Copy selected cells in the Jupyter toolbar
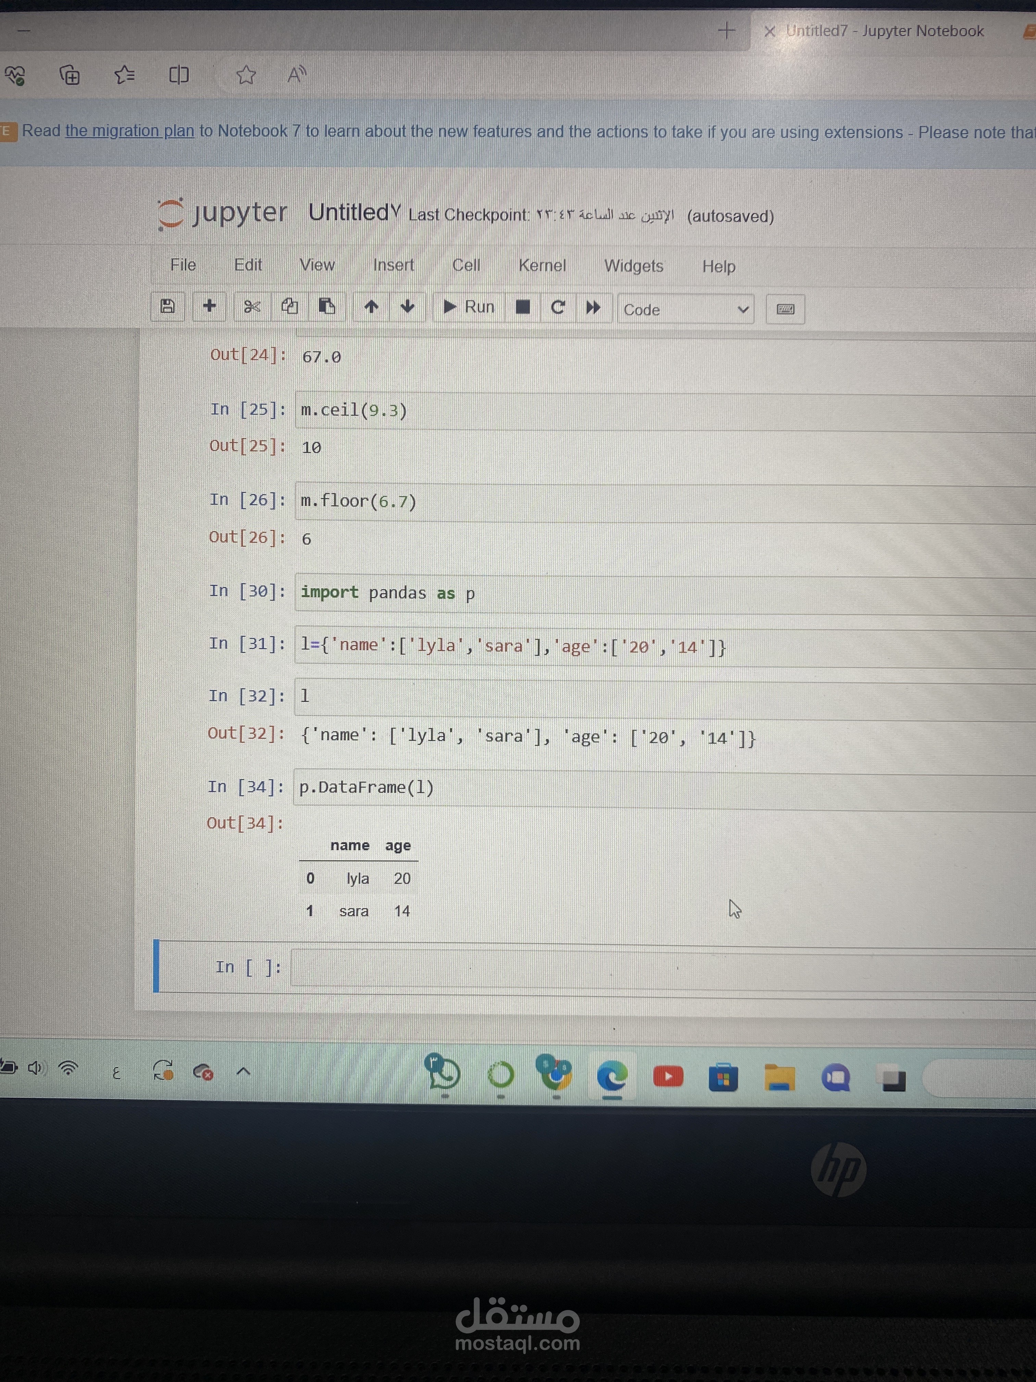This screenshot has width=1036, height=1382. click(x=289, y=307)
